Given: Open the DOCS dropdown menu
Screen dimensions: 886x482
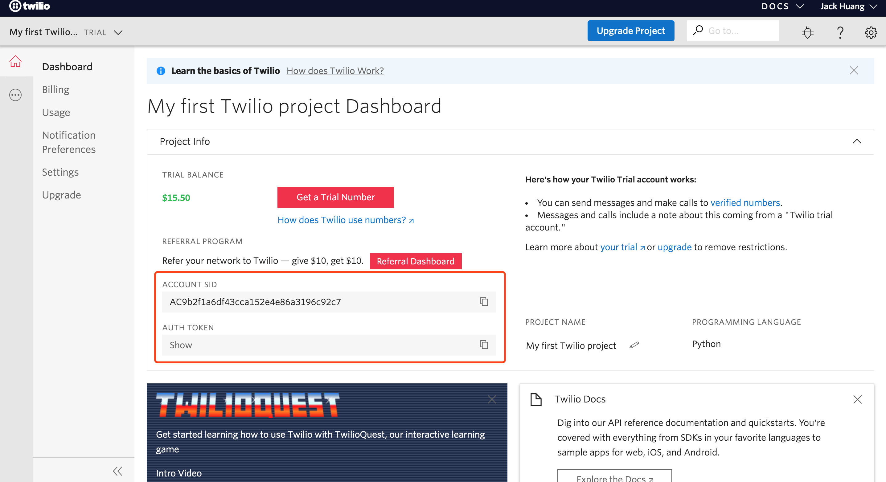Looking at the screenshot, I should [x=782, y=6].
